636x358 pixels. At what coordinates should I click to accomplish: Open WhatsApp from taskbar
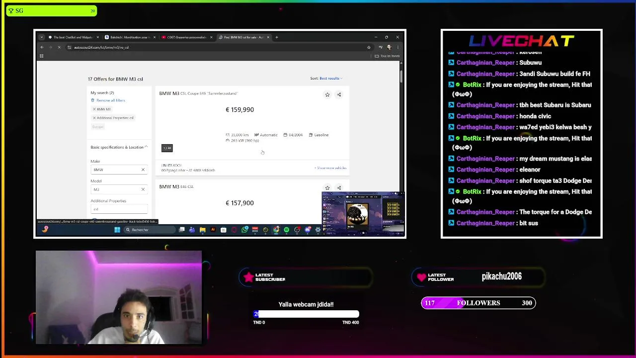[x=244, y=230]
